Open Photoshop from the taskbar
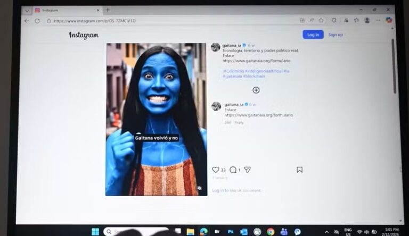Image resolution: width=409 pixels, height=236 pixels. [231, 232]
